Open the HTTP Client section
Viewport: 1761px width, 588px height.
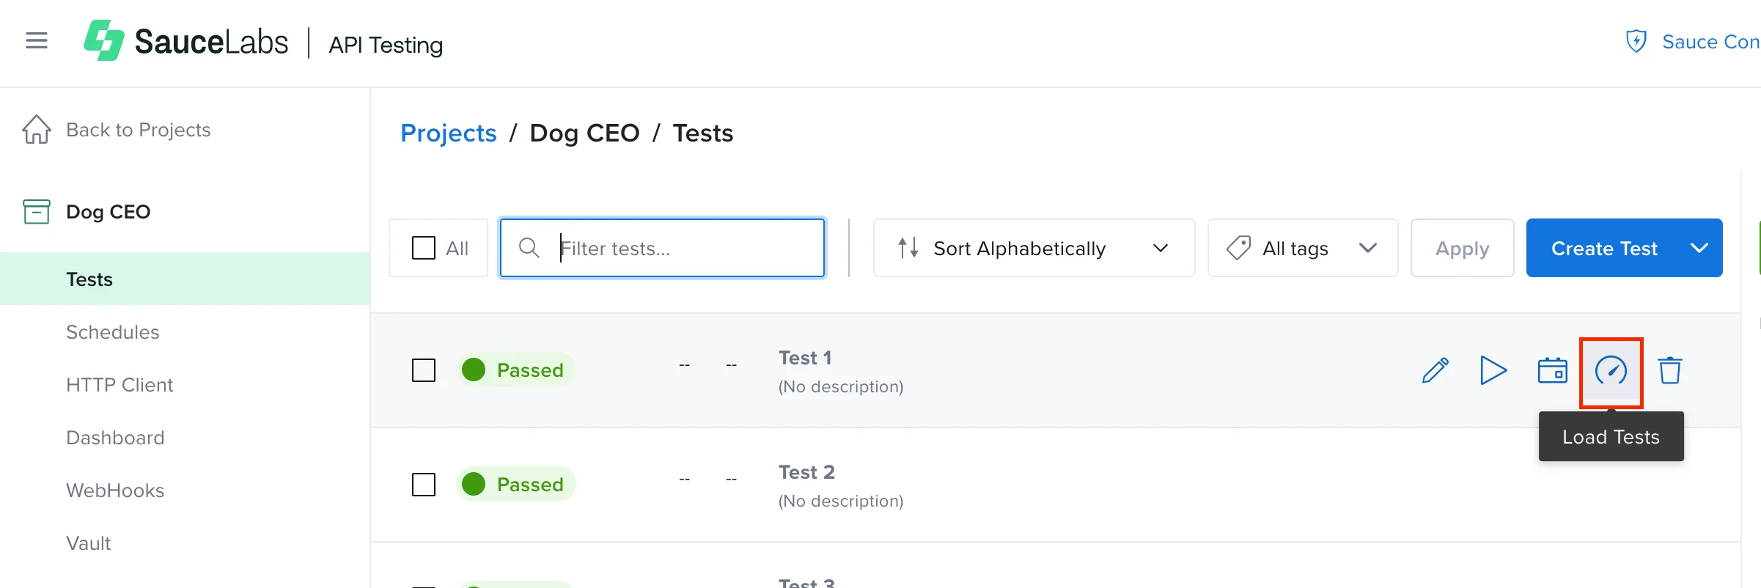coord(120,384)
